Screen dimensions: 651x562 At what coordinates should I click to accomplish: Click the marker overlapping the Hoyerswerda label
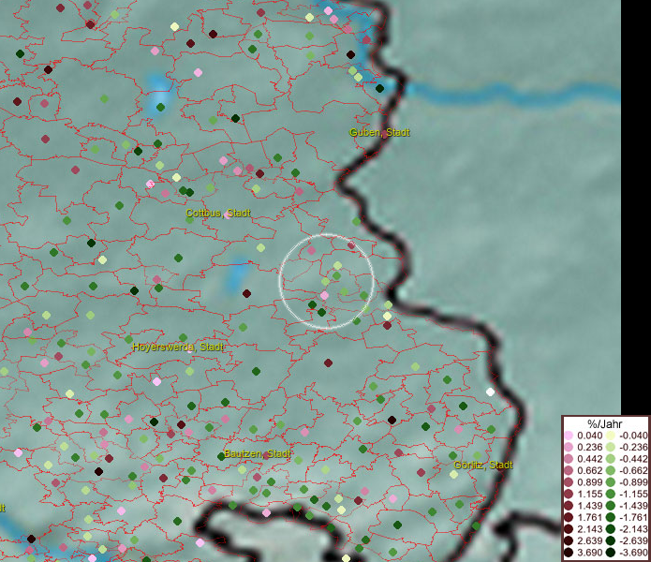pyautogui.click(x=190, y=350)
